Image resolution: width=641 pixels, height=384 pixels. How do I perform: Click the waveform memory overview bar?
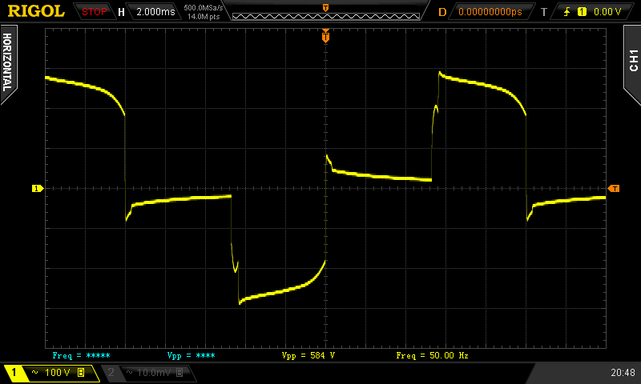[x=325, y=12]
